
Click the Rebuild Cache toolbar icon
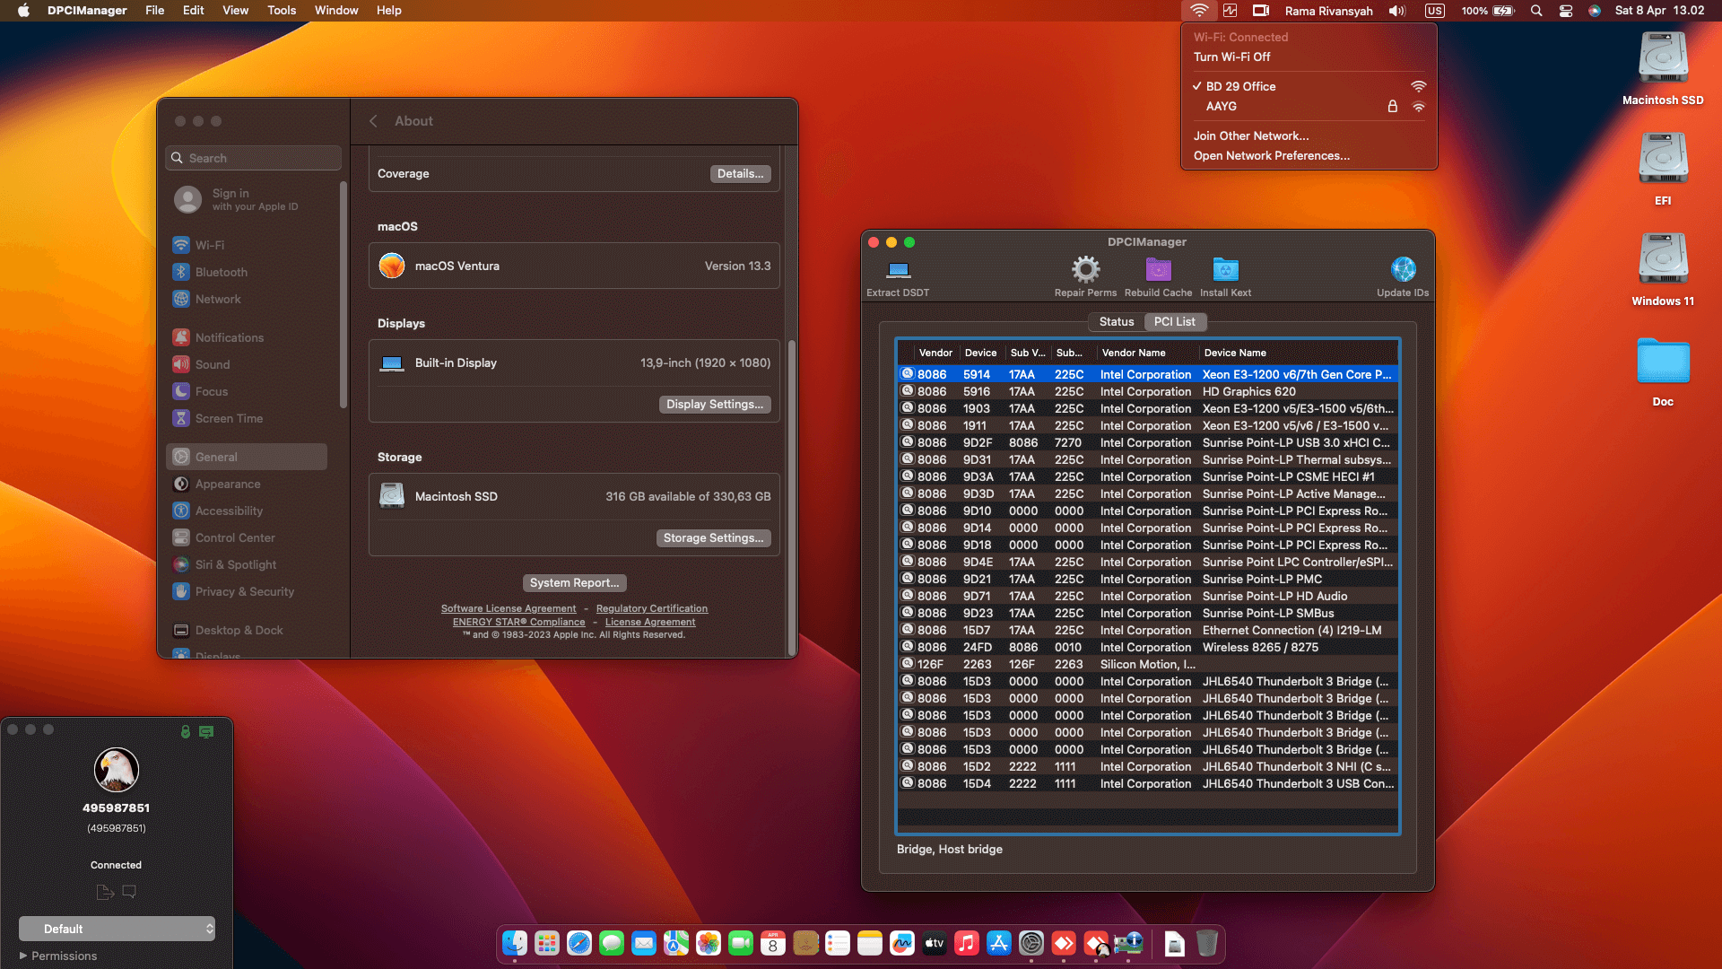pos(1158,269)
